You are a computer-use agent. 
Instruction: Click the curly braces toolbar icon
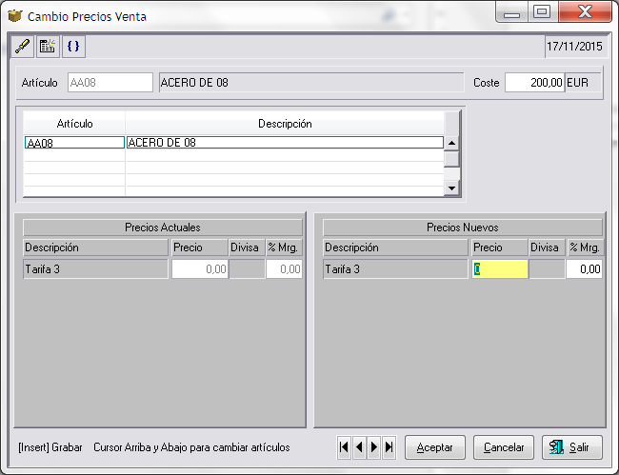(73, 47)
